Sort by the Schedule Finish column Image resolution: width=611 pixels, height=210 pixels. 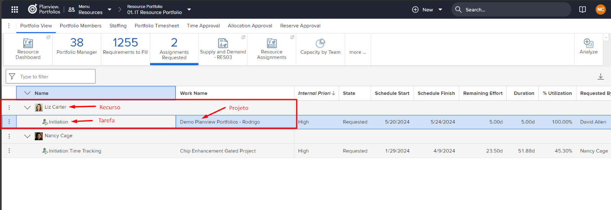coord(436,93)
